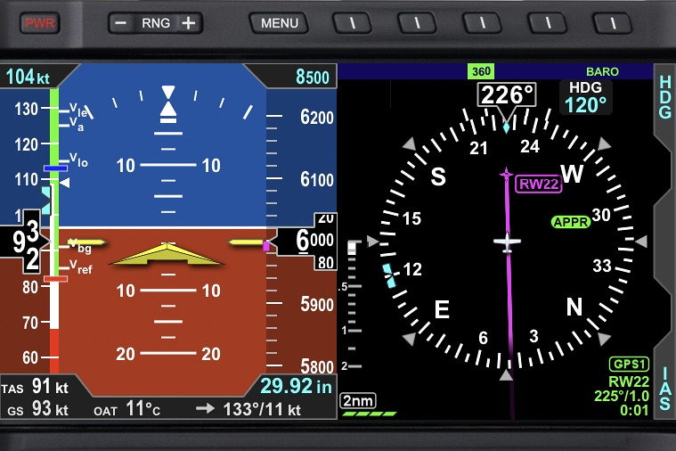
Task: Click the yellow aircraft attitude symbol
Action: [x=167, y=254]
